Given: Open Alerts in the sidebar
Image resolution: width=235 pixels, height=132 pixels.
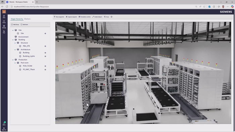Looking at the screenshot, I should pos(4,124).
